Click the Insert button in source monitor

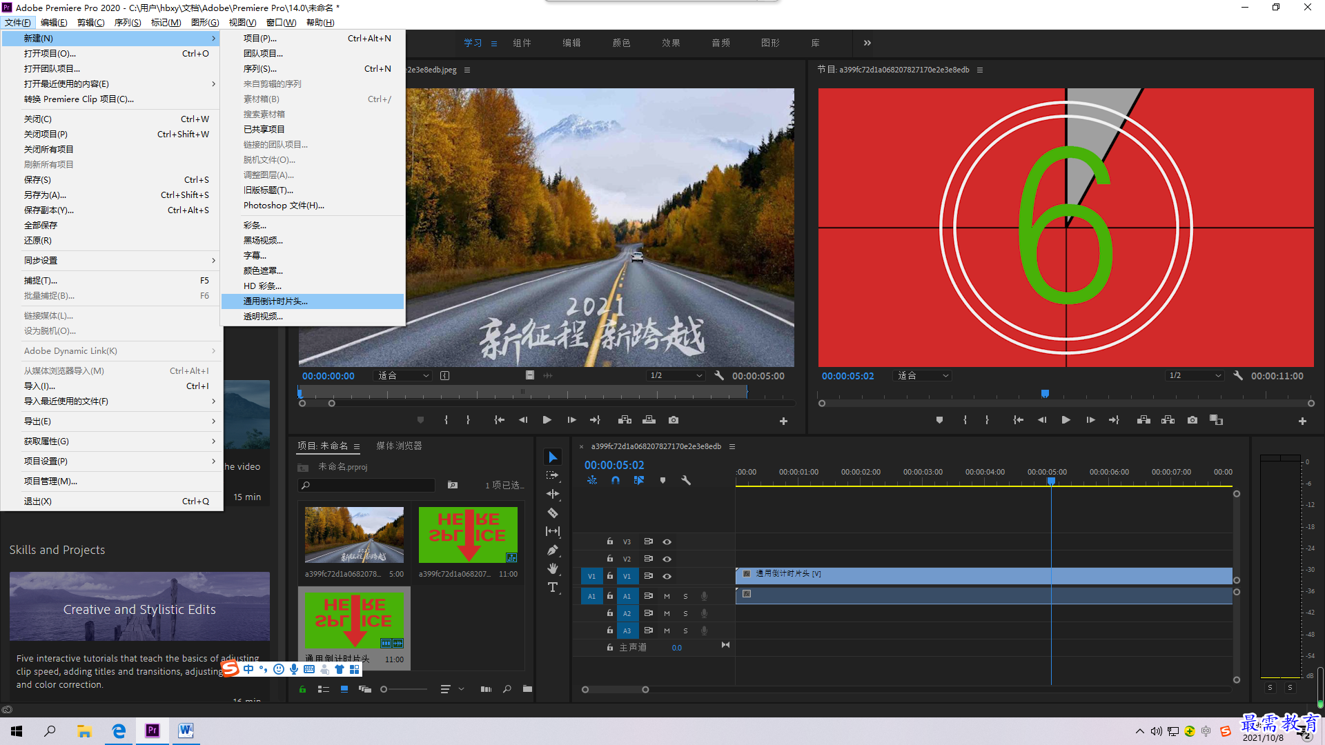625,420
